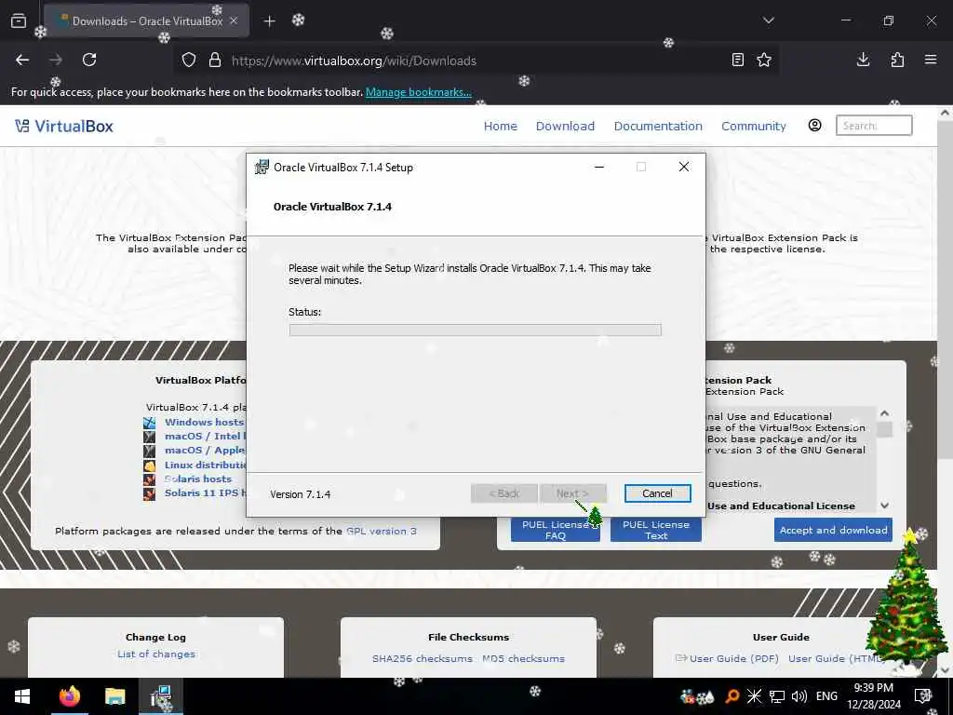953x715 pixels.
Task: Click the ENG language indicator
Action: 826,696
